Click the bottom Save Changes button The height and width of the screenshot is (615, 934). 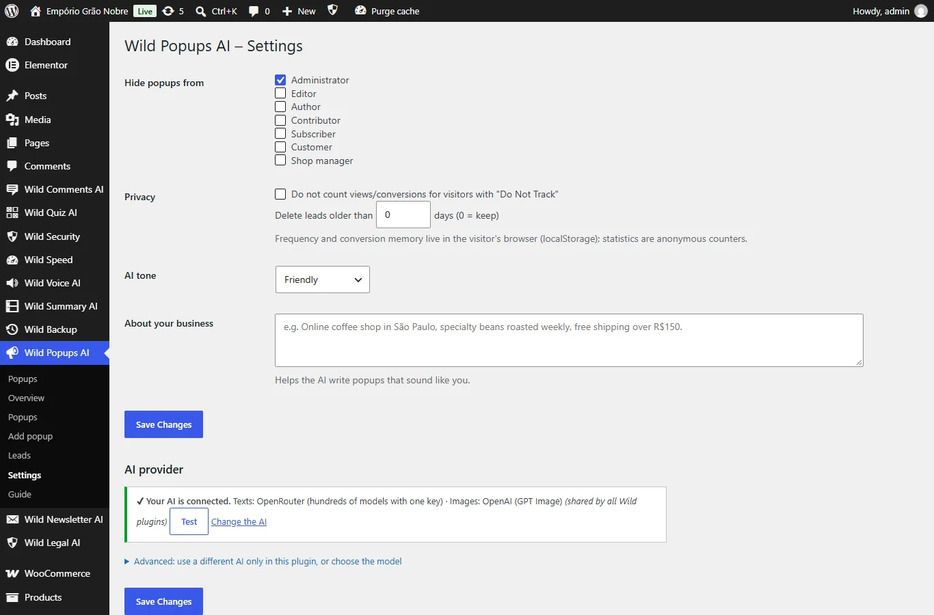(163, 601)
